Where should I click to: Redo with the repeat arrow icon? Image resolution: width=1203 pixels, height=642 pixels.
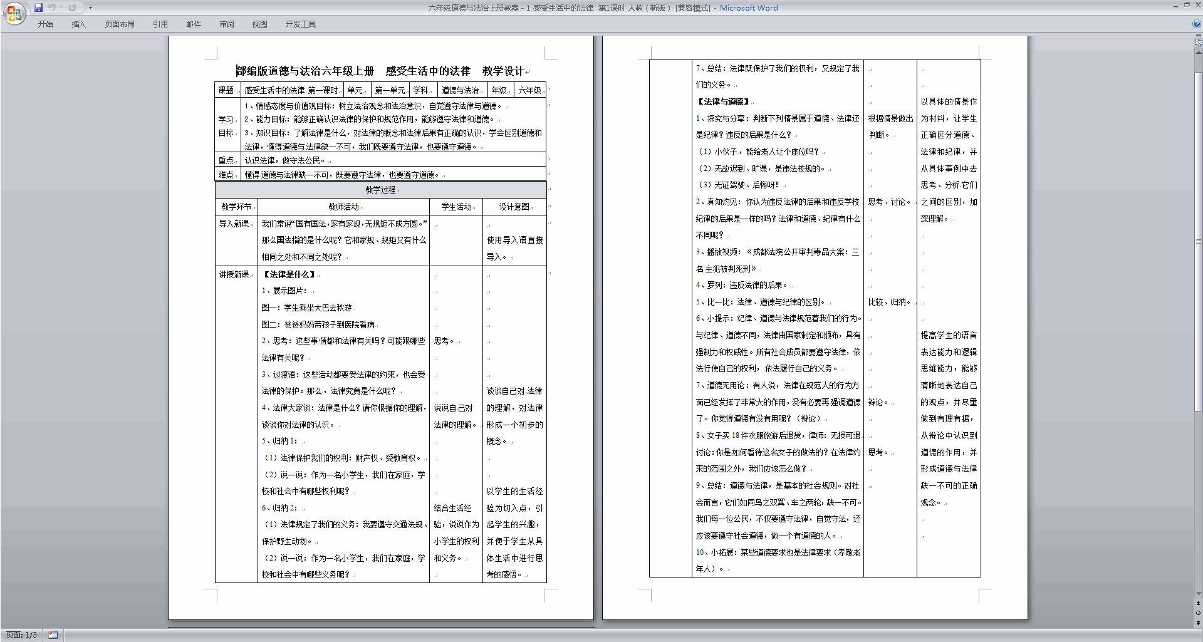(72, 8)
